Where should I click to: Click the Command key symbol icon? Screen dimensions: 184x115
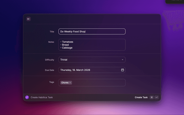click(x=152, y=97)
